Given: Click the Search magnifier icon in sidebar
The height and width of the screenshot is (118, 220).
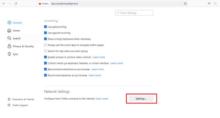Looking at the screenshot, I should coord(9,38).
